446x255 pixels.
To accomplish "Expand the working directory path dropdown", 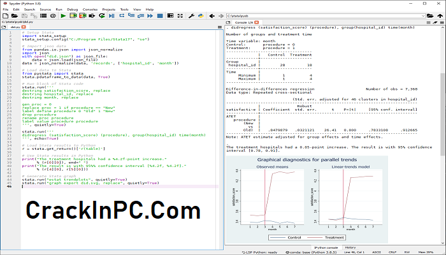I will point(423,16).
